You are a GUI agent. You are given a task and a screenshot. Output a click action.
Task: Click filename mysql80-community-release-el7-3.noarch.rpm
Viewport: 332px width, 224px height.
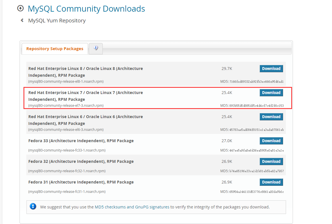(66, 106)
